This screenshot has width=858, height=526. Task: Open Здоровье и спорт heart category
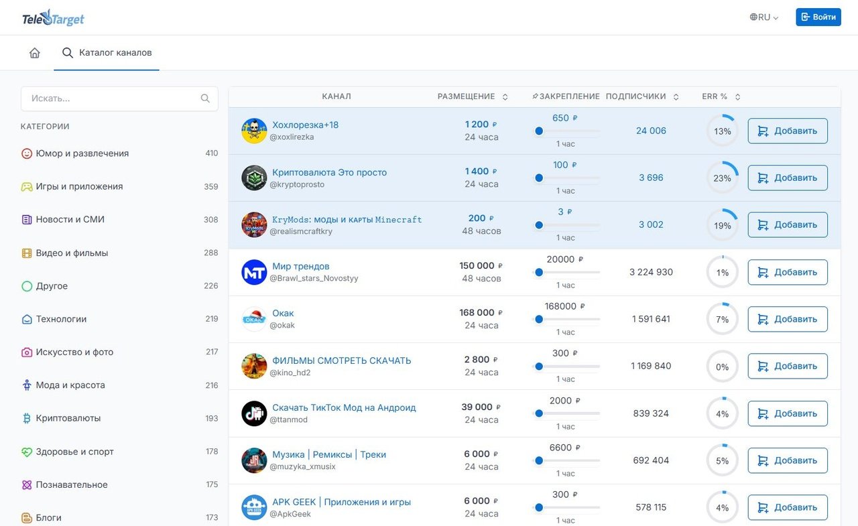pos(27,452)
